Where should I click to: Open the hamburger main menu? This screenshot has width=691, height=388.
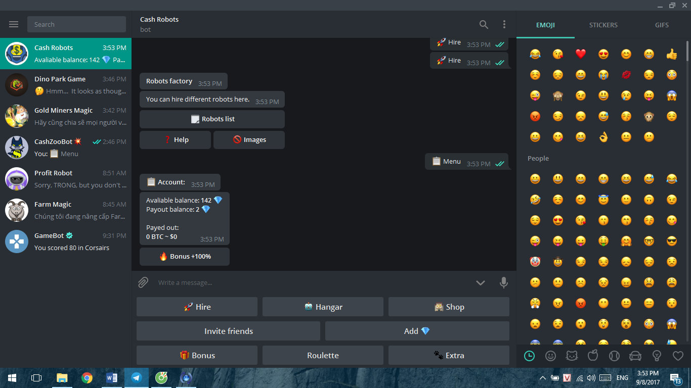(14, 24)
